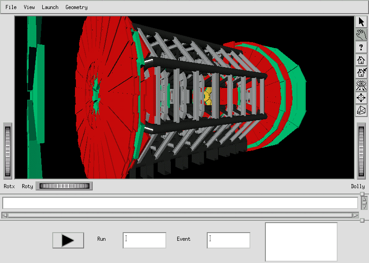
Task: Open the View menu
Action: click(x=29, y=7)
